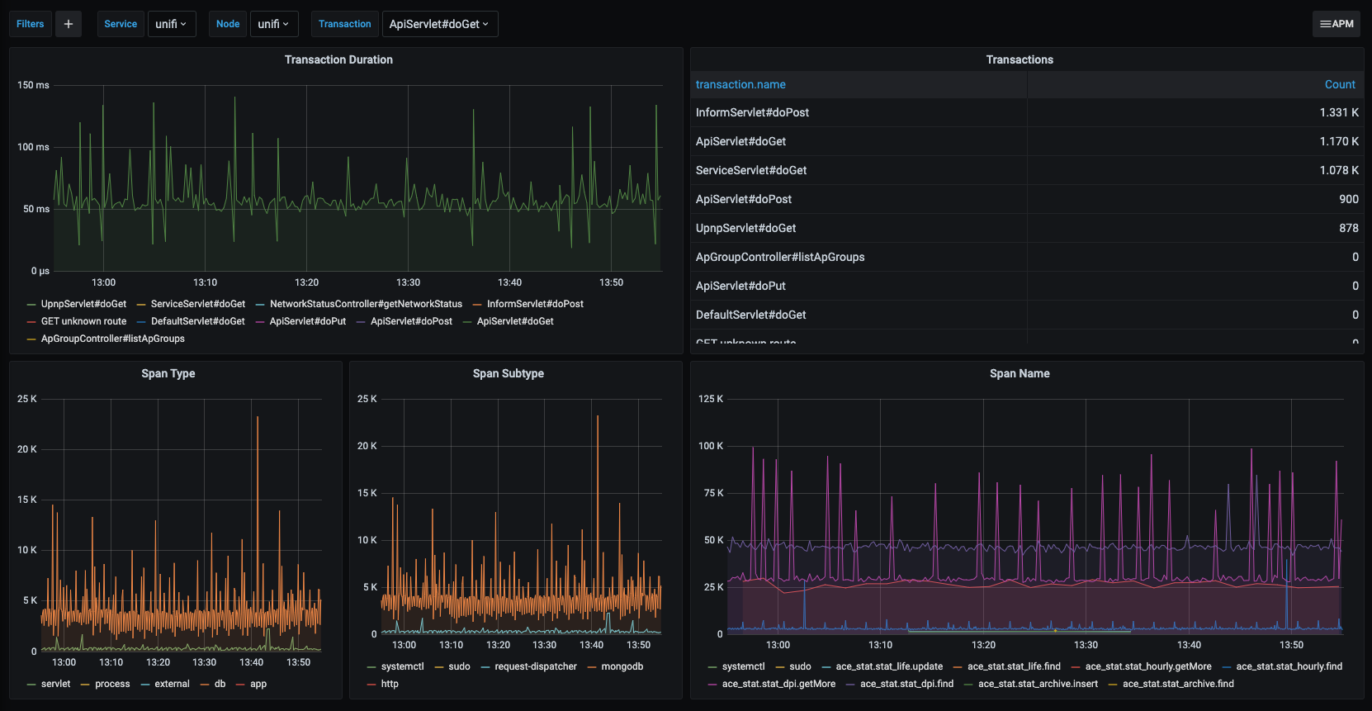Select ApiServlet#doPost row in Transactions table
The height and width of the screenshot is (711, 1372).
tap(1027, 199)
